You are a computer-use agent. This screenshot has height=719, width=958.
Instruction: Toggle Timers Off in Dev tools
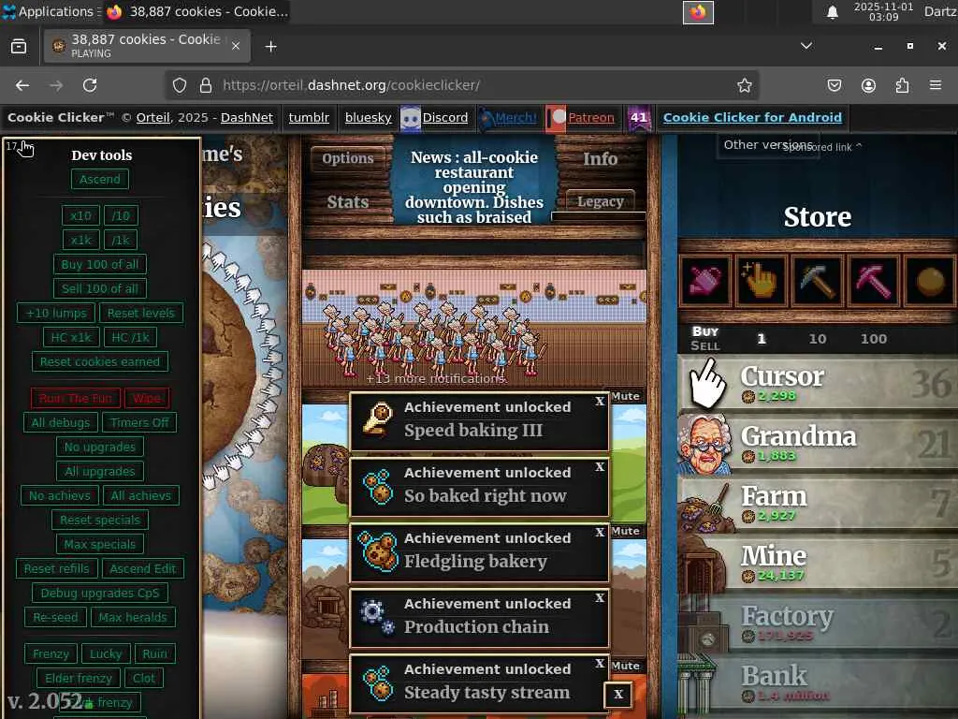(139, 422)
